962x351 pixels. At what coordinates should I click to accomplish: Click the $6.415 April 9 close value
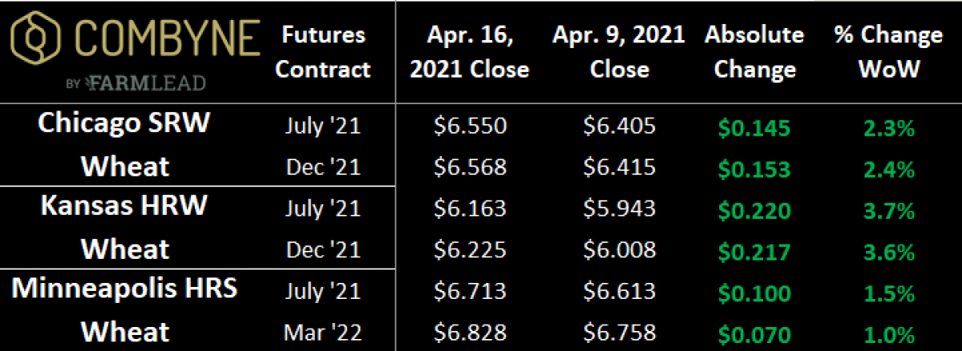[x=619, y=167]
